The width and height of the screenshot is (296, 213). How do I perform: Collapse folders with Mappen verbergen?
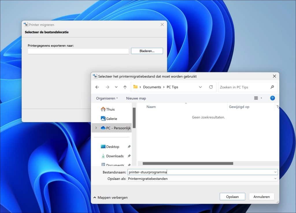coord(111,197)
